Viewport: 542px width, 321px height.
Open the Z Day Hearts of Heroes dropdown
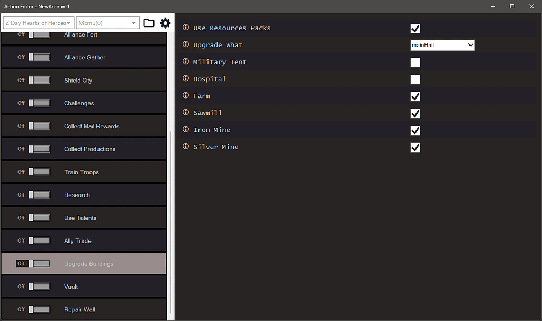tap(38, 23)
